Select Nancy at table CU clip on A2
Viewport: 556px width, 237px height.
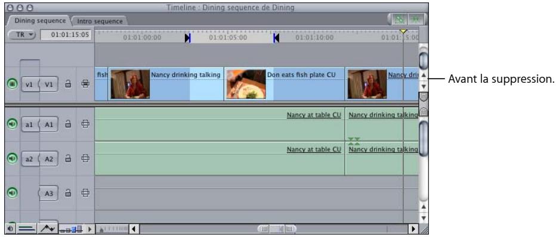(220, 159)
